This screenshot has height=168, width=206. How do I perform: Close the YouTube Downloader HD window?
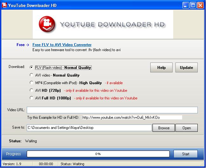[201, 5]
